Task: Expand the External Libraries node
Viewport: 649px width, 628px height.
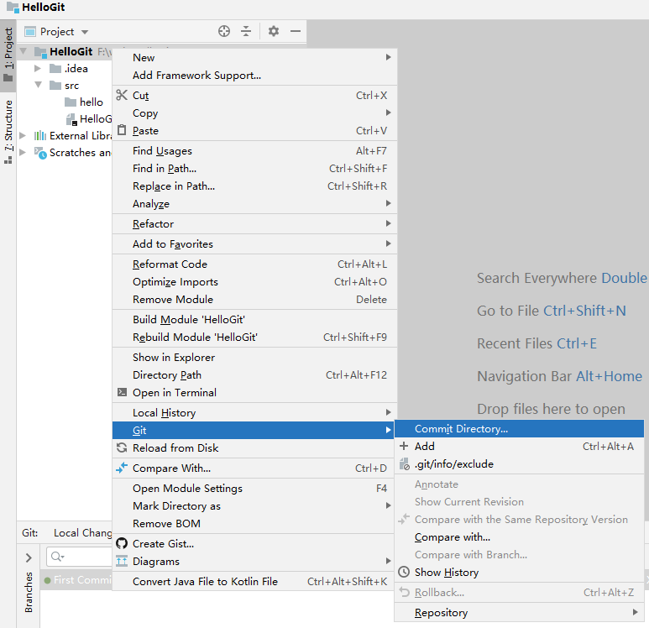Action: click(x=23, y=135)
